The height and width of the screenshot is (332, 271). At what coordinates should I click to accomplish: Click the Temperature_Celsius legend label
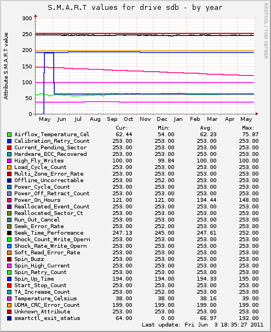pyautogui.click(x=45, y=299)
